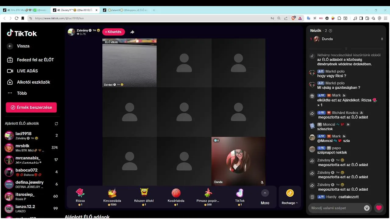Mute the Zsivány tab audio speaker

coord(59,10)
